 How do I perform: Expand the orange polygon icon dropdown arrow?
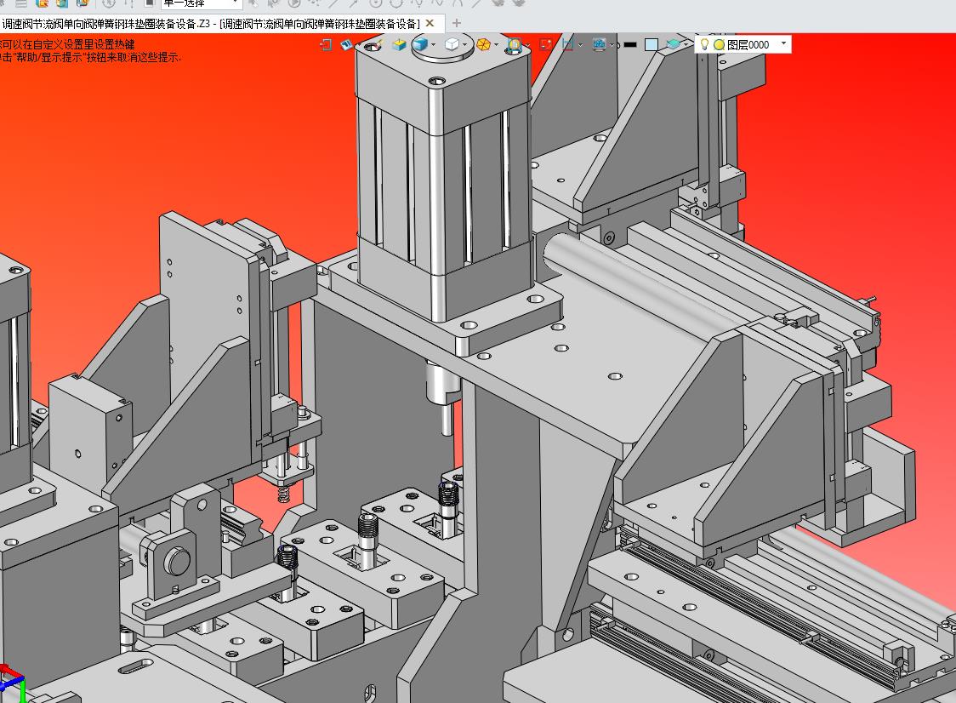point(497,44)
